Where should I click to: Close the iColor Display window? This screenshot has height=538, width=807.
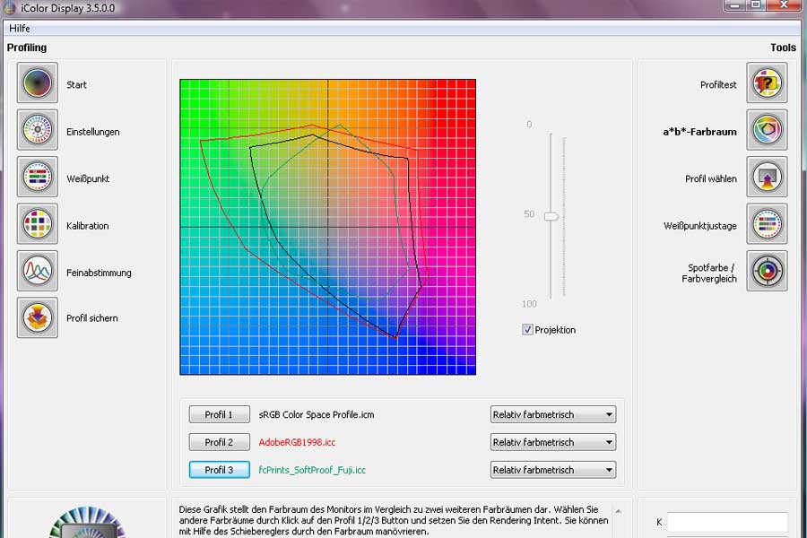point(784,5)
